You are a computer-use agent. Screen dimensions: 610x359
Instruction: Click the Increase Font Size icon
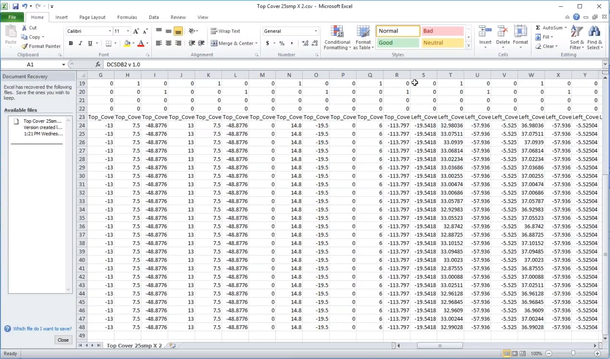click(x=136, y=31)
